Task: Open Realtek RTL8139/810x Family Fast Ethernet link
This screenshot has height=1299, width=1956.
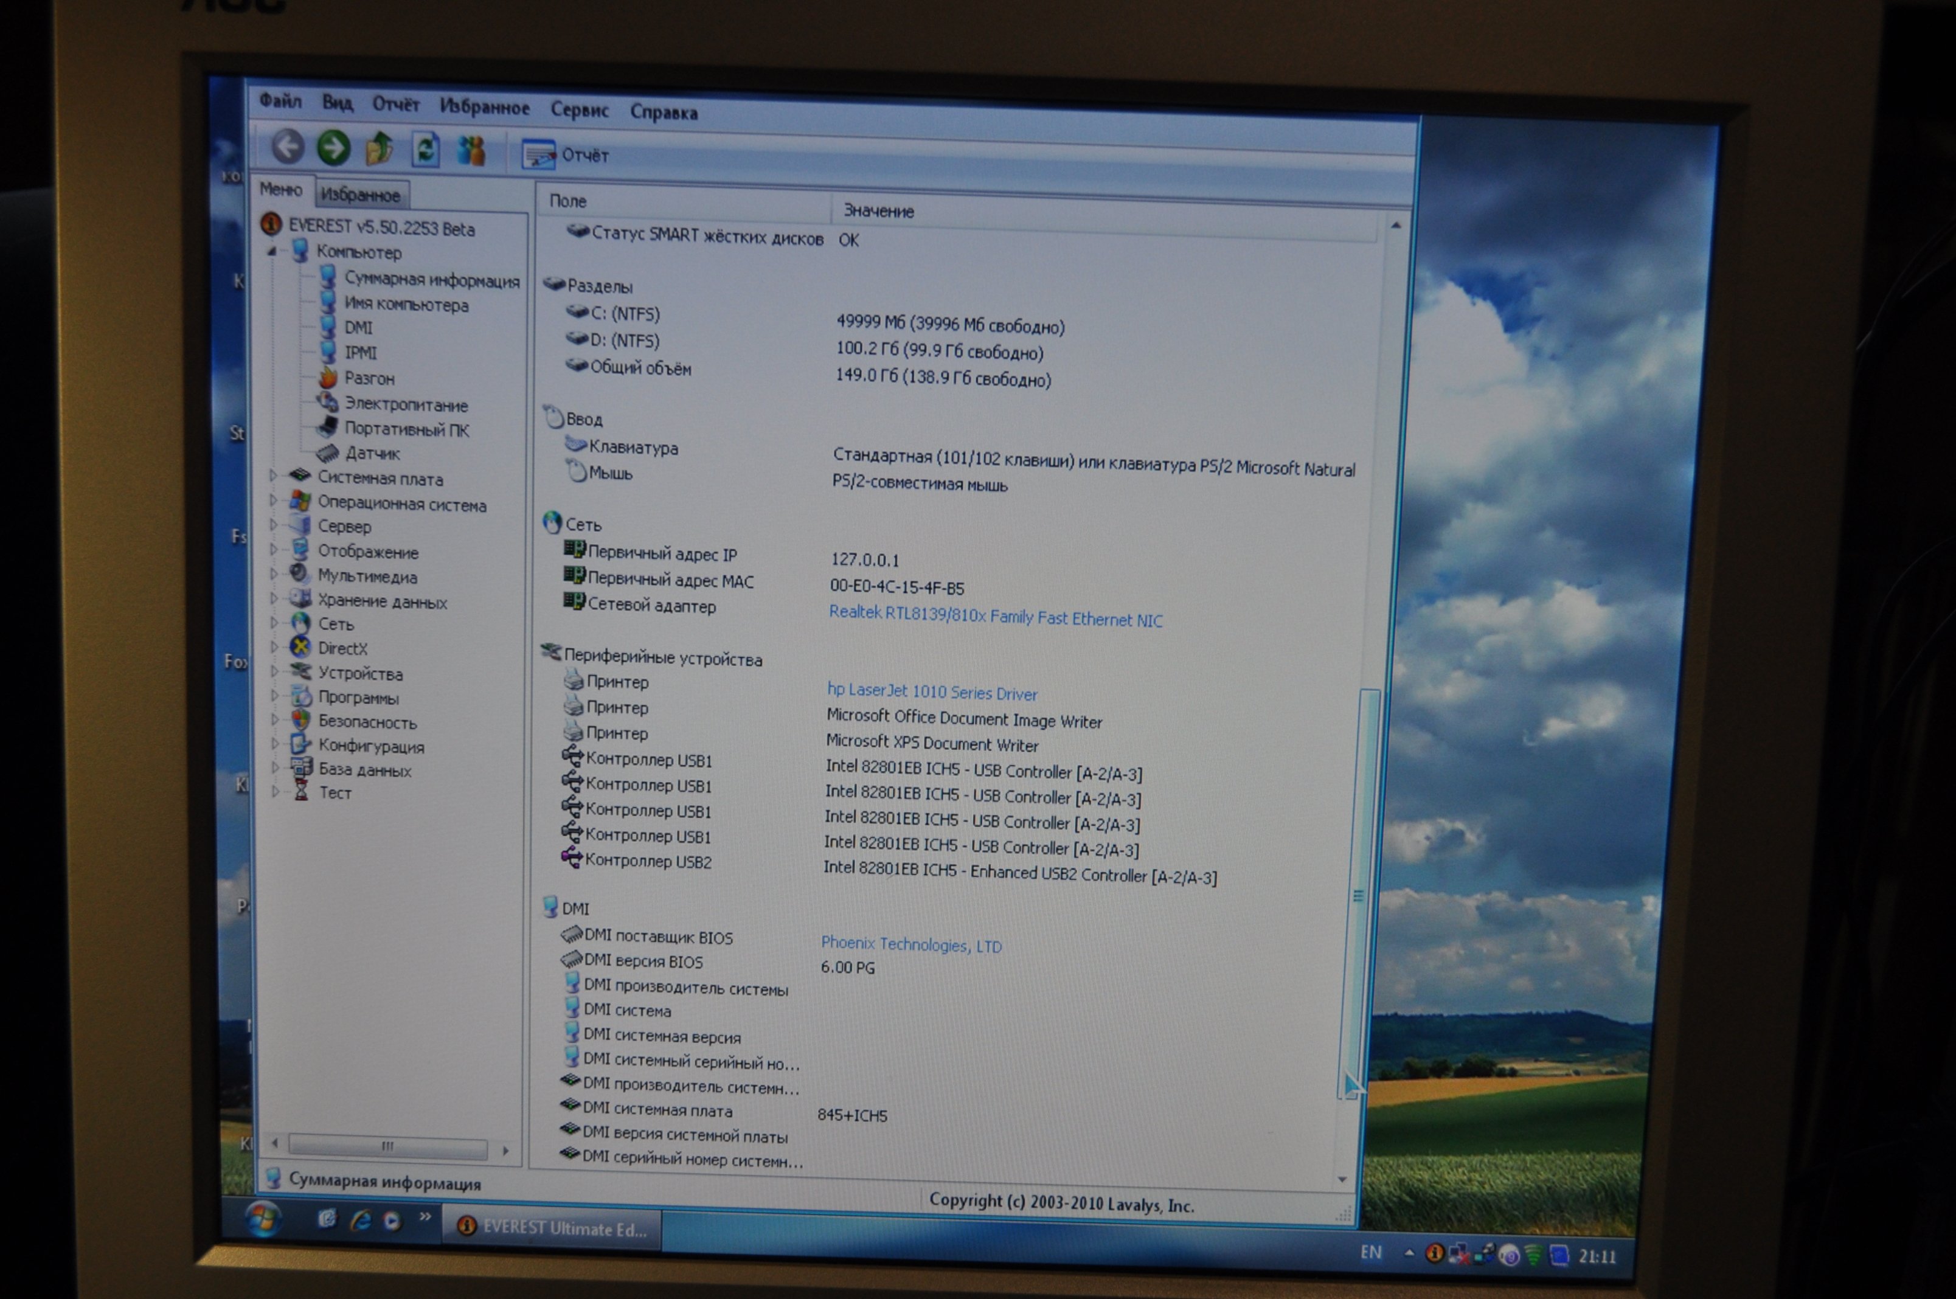Action: (995, 617)
